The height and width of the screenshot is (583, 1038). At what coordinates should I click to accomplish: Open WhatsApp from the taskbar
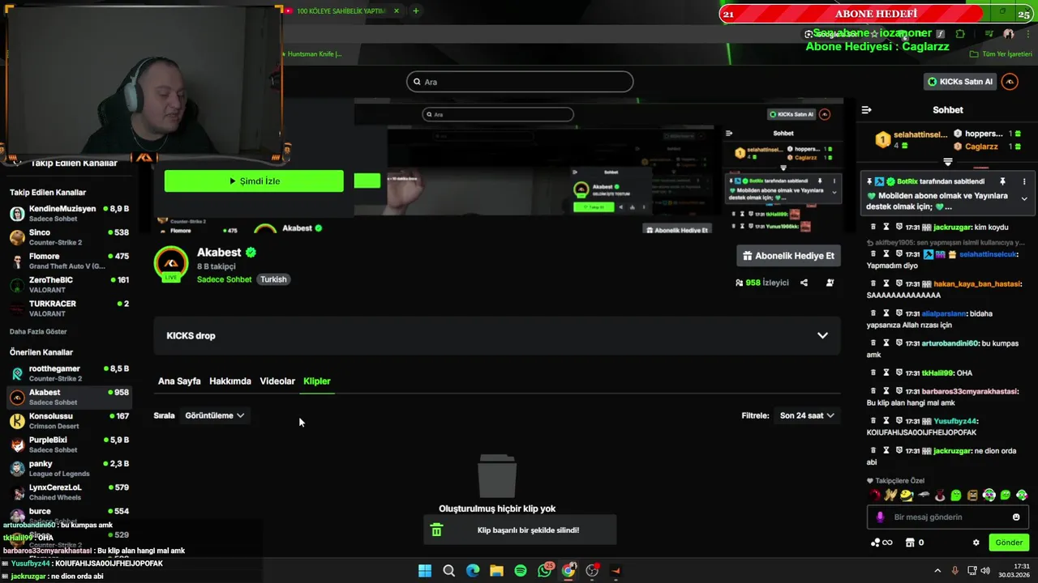[x=545, y=571]
